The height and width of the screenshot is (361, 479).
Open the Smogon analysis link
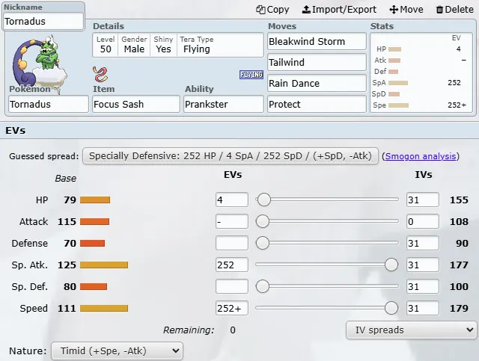pyautogui.click(x=421, y=156)
